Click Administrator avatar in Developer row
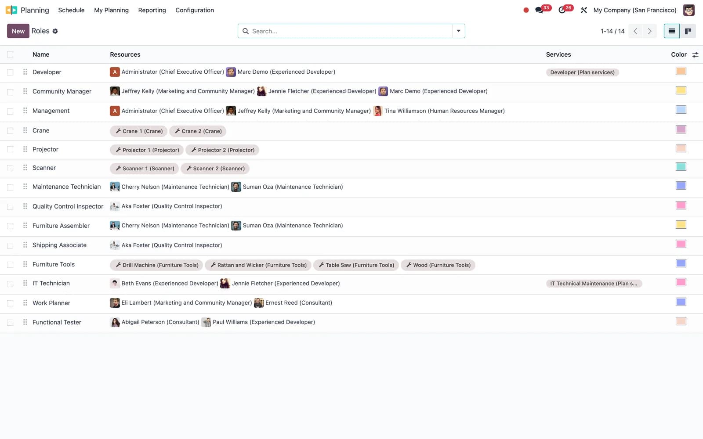The image size is (703, 439). pyautogui.click(x=115, y=72)
